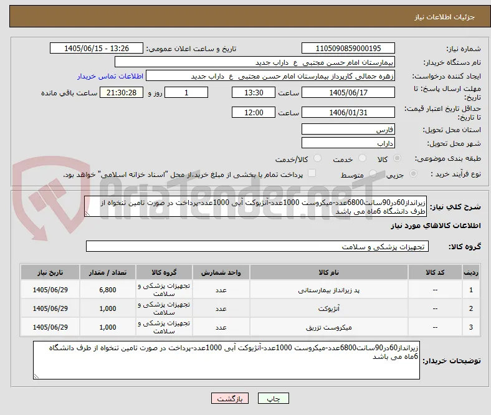Click the quantity 1,000 in میکروست تزریق row

pyautogui.click(x=108, y=327)
